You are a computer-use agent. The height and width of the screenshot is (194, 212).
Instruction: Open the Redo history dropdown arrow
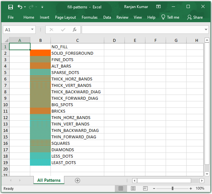[x=36, y=7]
